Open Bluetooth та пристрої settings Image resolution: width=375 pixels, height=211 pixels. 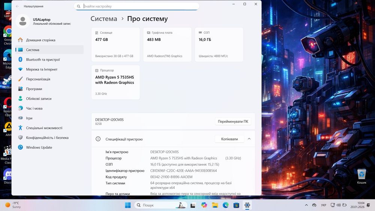(49, 60)
